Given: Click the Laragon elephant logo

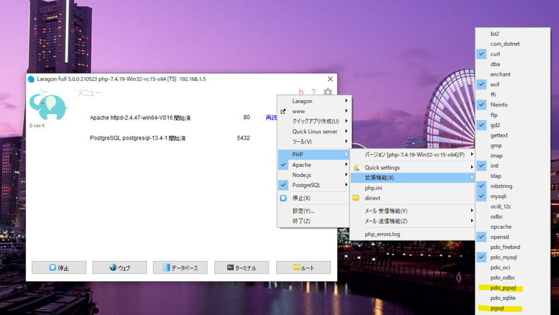Looking at the screenshot, I should click(48, 104).
